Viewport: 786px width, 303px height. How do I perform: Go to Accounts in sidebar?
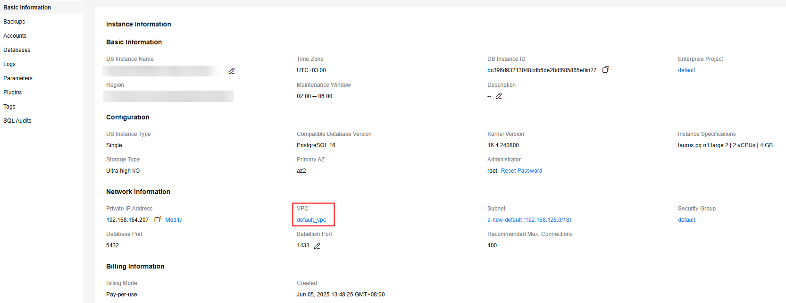click(x=15, y=36)
